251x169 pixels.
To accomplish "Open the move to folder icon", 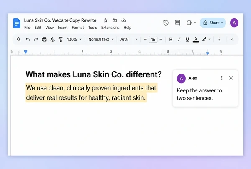I will point(115,20).
